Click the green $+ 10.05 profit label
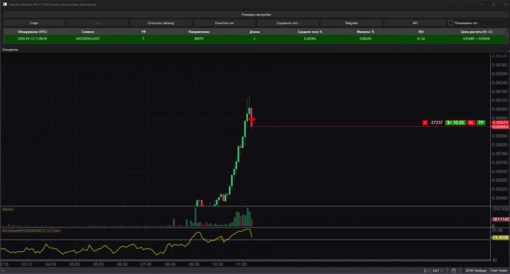This screenshot has height=274, width=510. (x=455, y=122)
